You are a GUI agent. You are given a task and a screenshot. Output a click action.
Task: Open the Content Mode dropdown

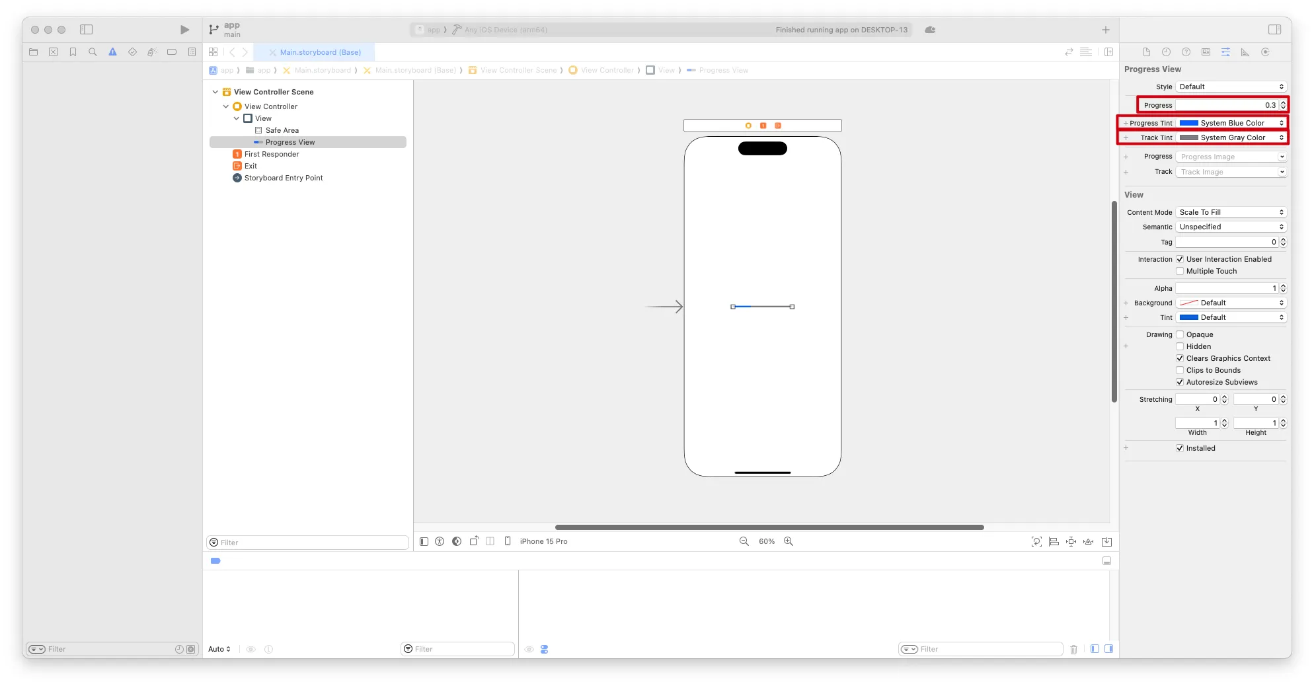tap(1231, 212)
